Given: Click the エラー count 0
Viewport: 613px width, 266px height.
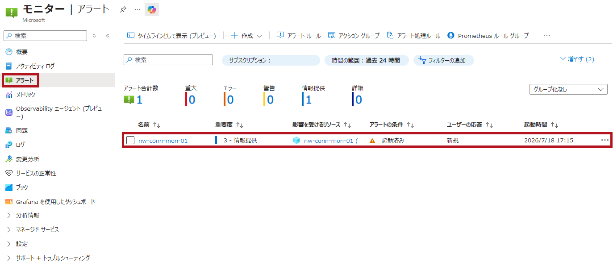Looking at the screenshot, I should point(230,100).
